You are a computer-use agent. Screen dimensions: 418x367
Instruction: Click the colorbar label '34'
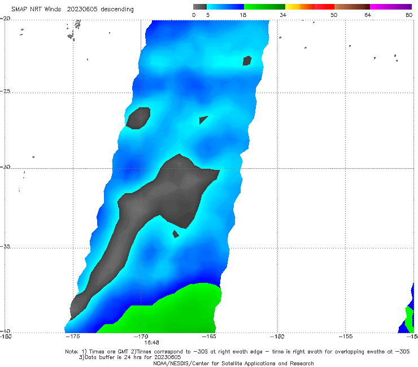[283, 15]
